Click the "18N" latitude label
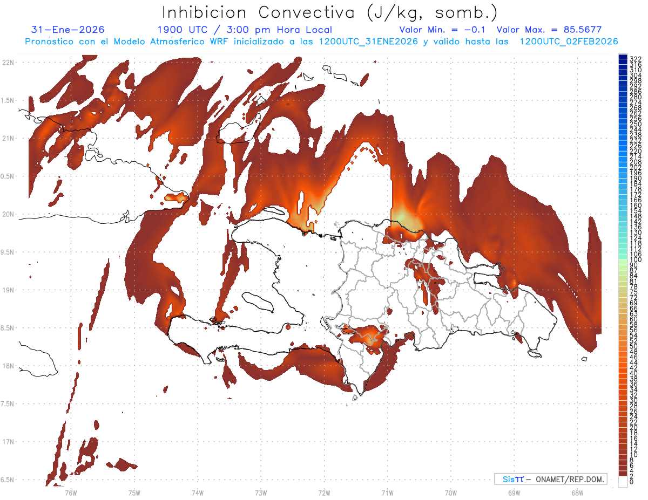The height and width of the screenshot is (500, 648). click(x=8, y=366)
